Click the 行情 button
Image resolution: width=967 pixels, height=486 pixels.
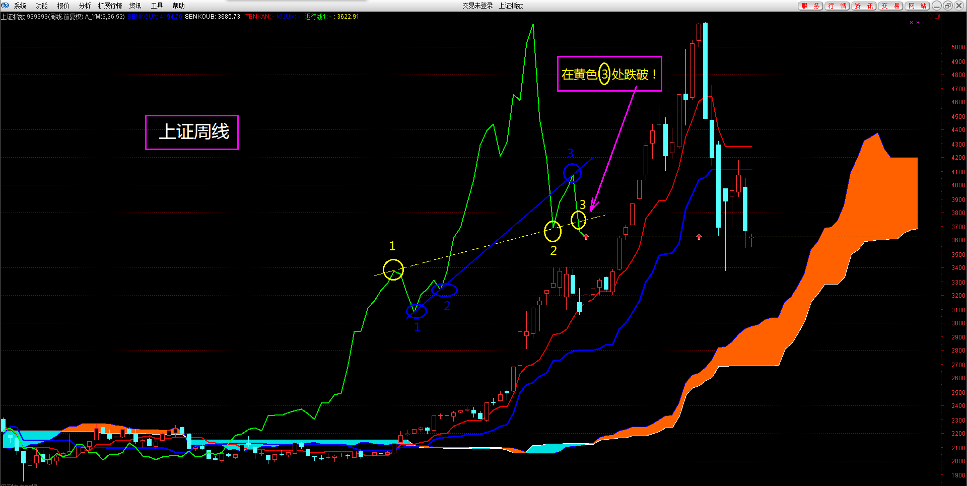tap(838, 6)
